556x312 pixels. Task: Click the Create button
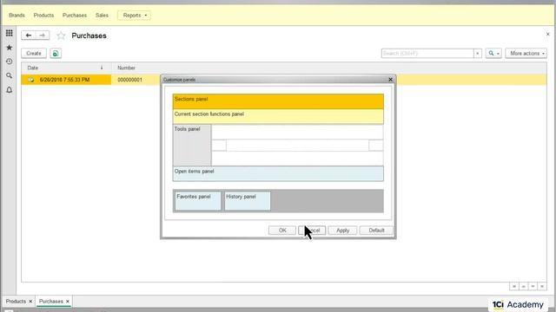(x=34, y=54)
